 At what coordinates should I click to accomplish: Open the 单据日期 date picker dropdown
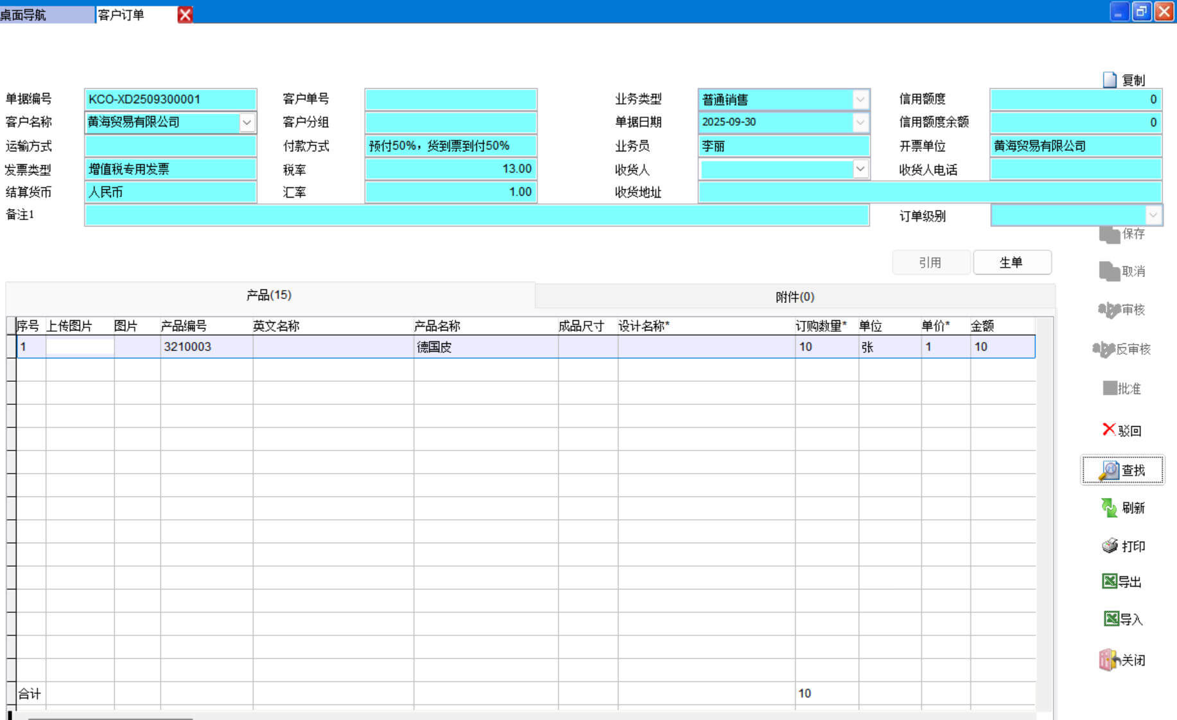[860, 123]
